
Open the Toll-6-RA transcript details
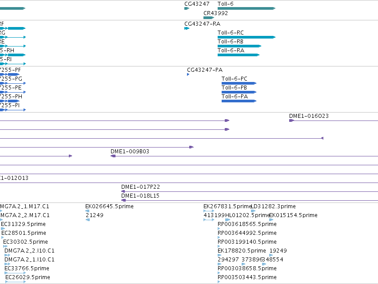click(x=239, y=55)
